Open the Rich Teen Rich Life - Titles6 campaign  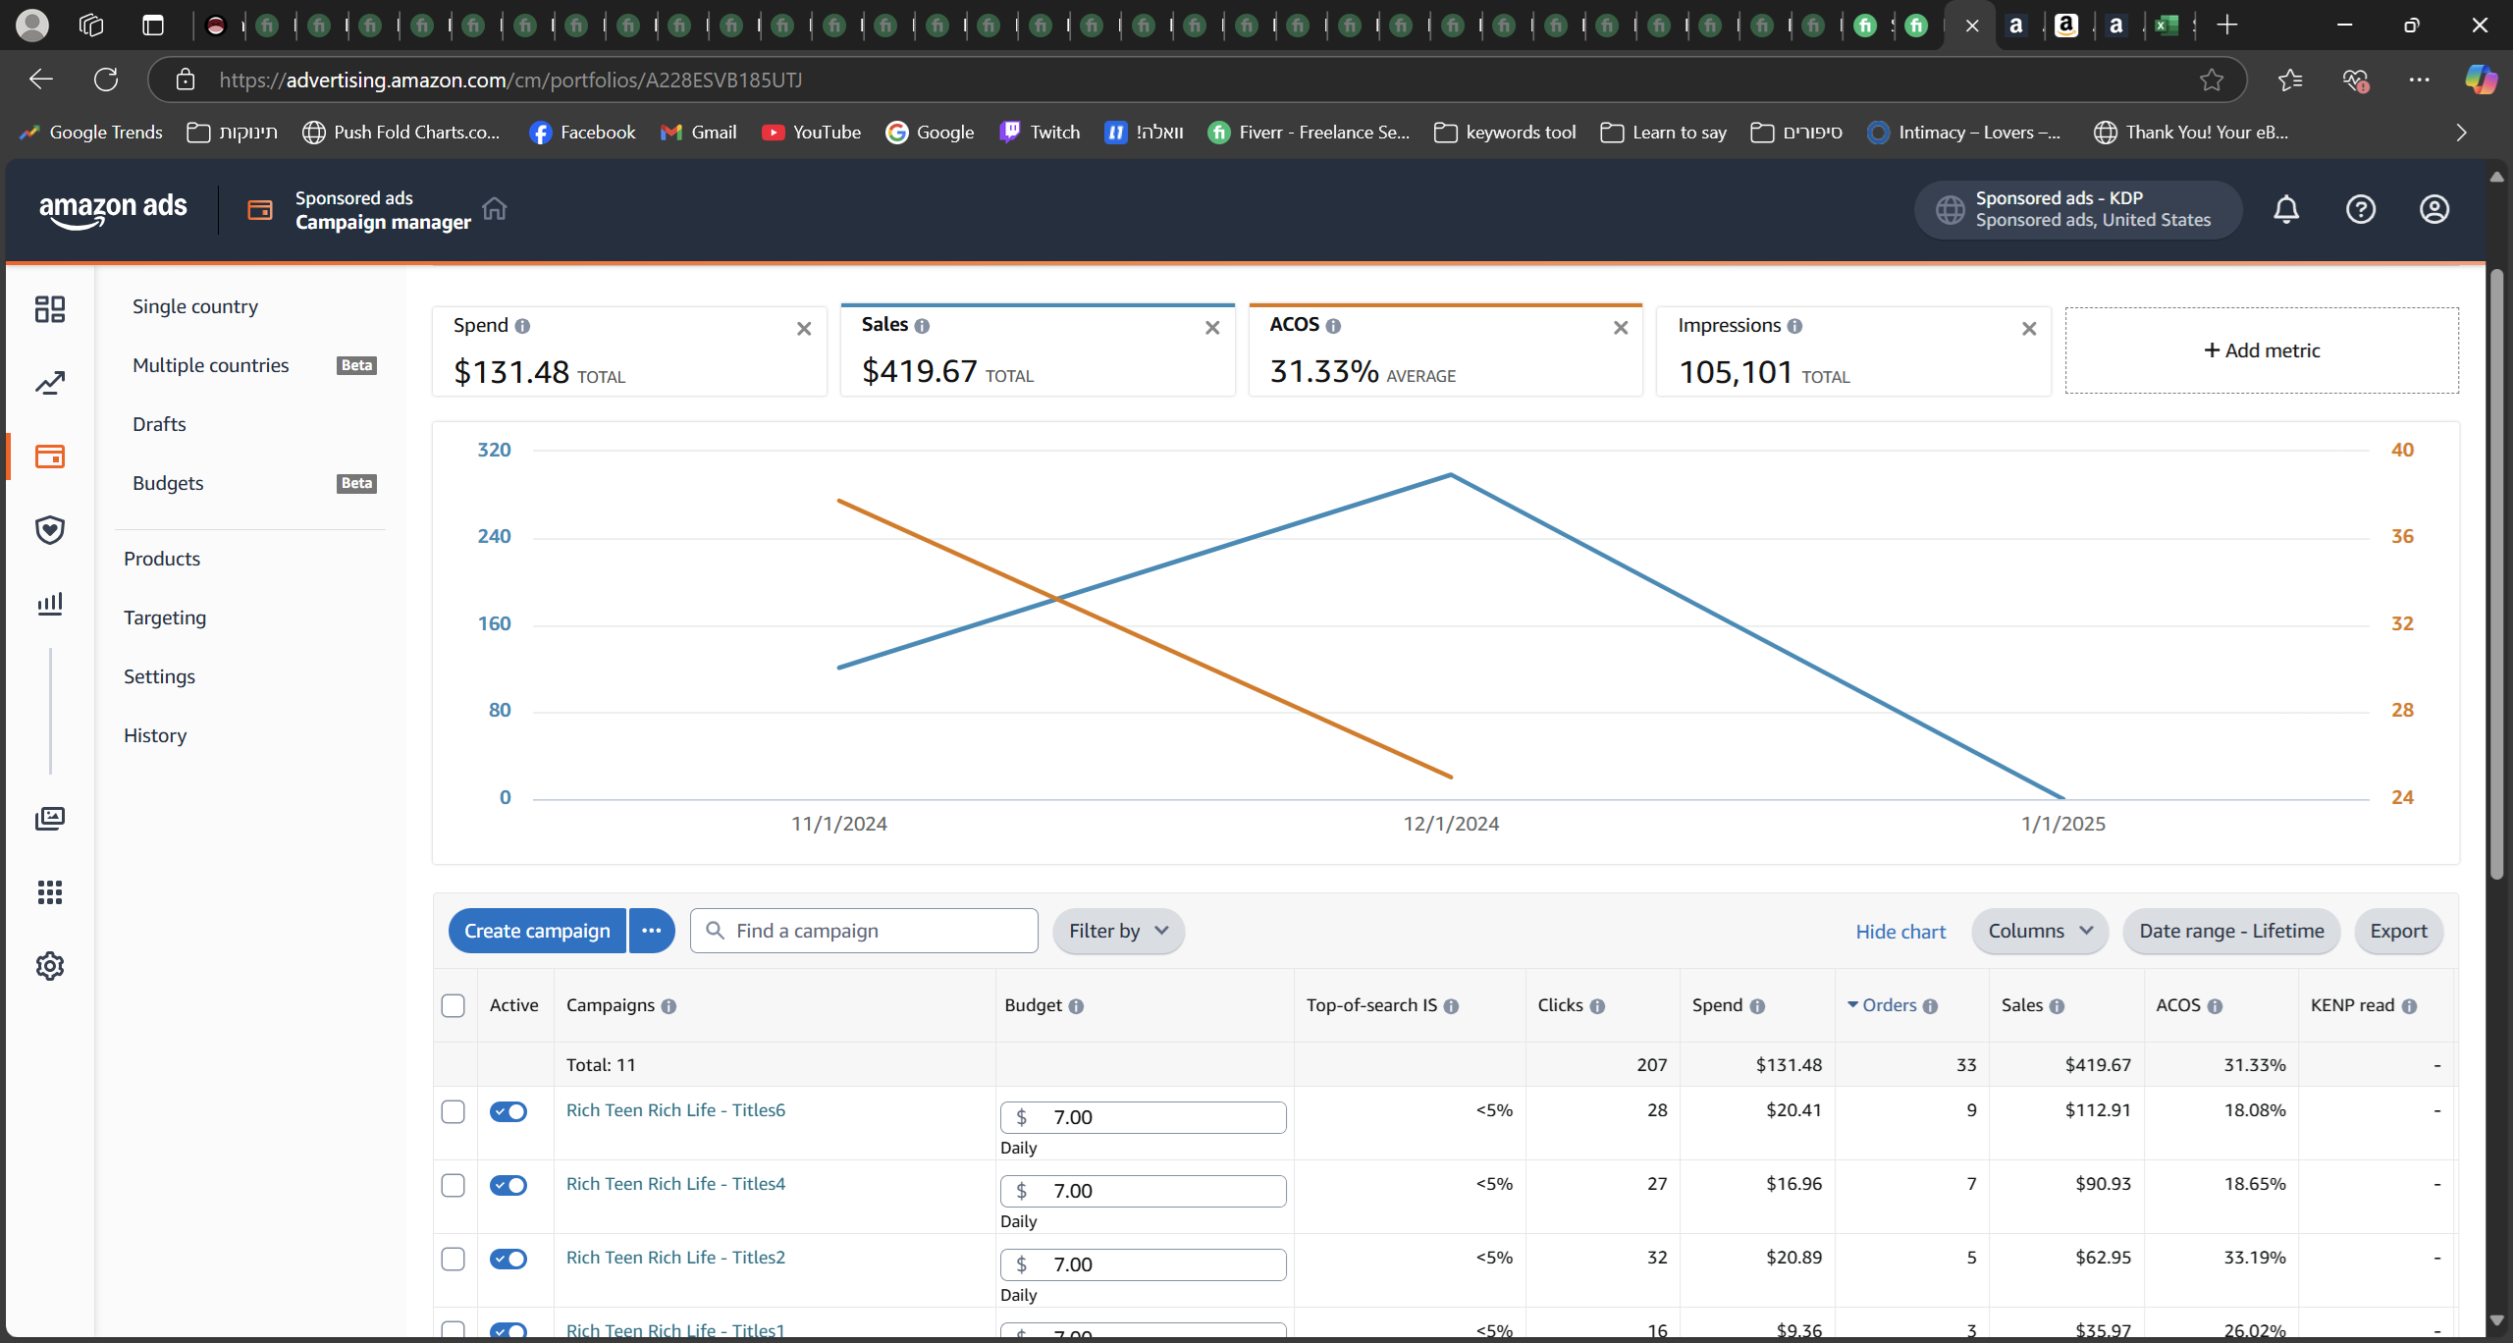[x=675, y=1110]
